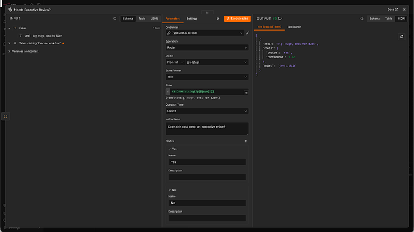The width and height of the screenshot is (414, 232).
Task: Collapse the Yes route section
Action: click(x=170, y=149)
